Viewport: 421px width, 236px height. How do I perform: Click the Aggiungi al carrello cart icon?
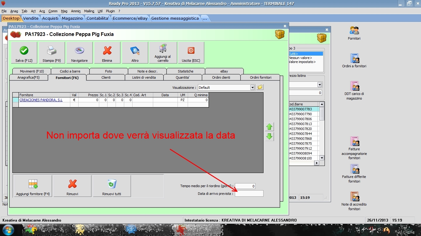tap(163, 49)
